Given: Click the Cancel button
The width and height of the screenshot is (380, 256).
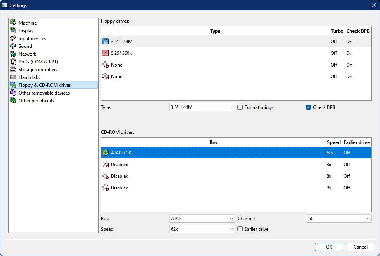Looking at the screenshot, I should (360, 247).
